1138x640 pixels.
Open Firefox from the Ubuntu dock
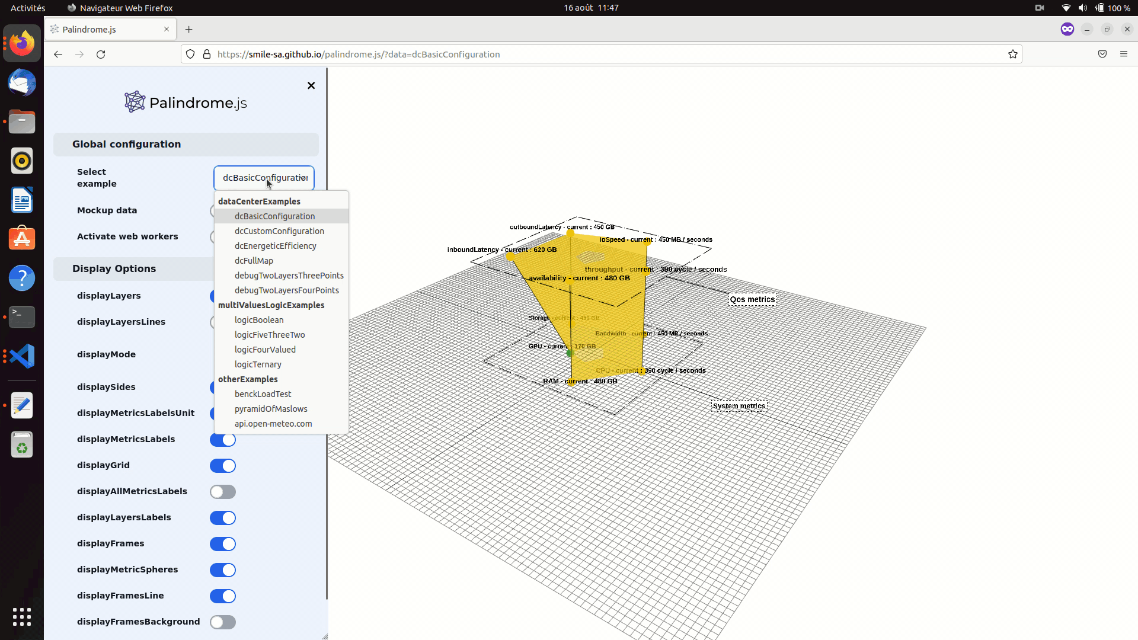point(22,43)
